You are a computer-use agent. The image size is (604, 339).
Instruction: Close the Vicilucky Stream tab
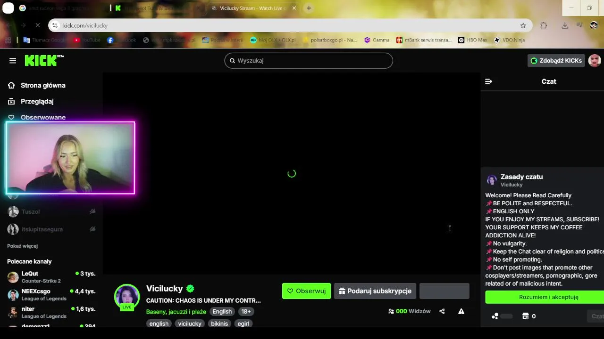point(294,8)
